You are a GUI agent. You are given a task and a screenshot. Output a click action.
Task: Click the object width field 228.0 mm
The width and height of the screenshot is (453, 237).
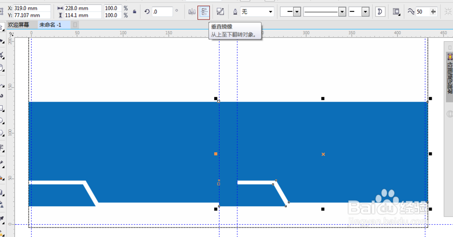tap(82, 8)
